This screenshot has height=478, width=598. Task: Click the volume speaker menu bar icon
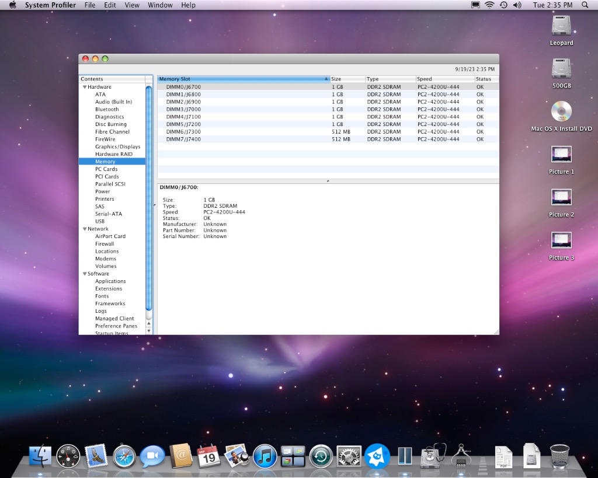[517, 5]
